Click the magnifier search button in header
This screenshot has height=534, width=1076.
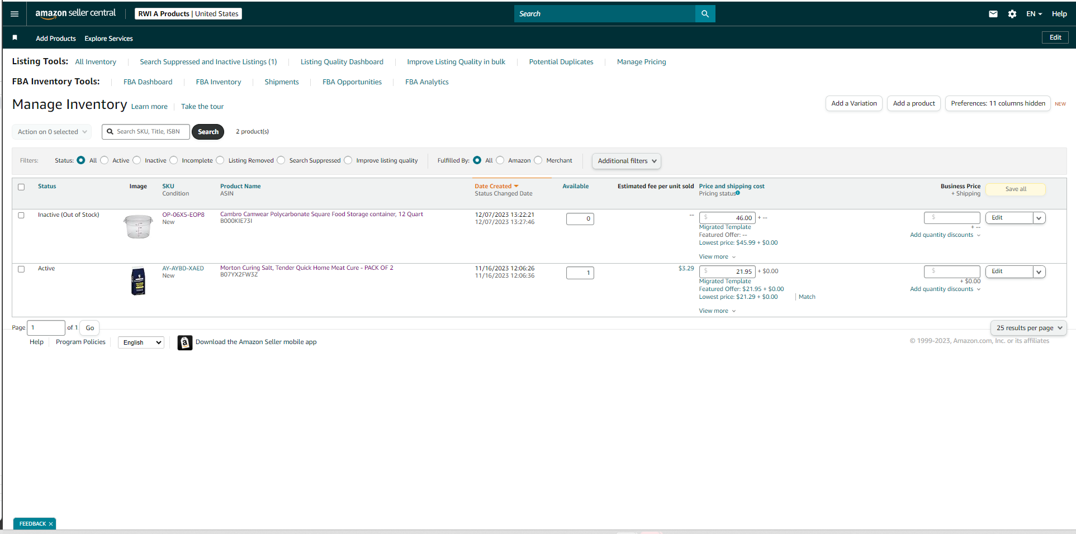(x=705, y=14)
